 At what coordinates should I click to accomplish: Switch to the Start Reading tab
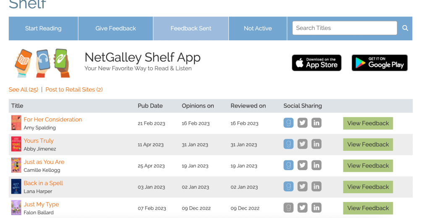[x=43, y=29]
